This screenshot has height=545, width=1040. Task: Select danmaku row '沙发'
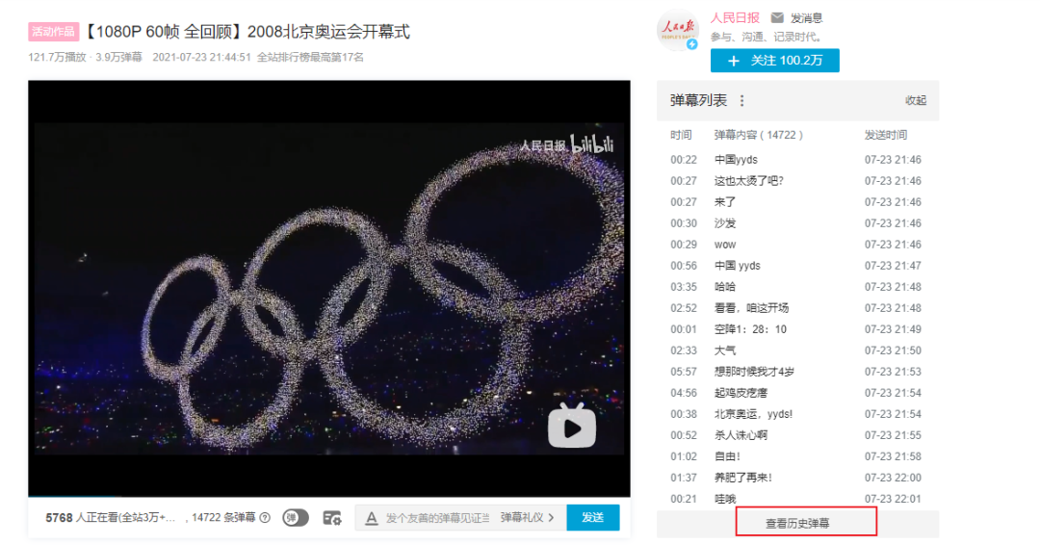(x=798, y=223)
